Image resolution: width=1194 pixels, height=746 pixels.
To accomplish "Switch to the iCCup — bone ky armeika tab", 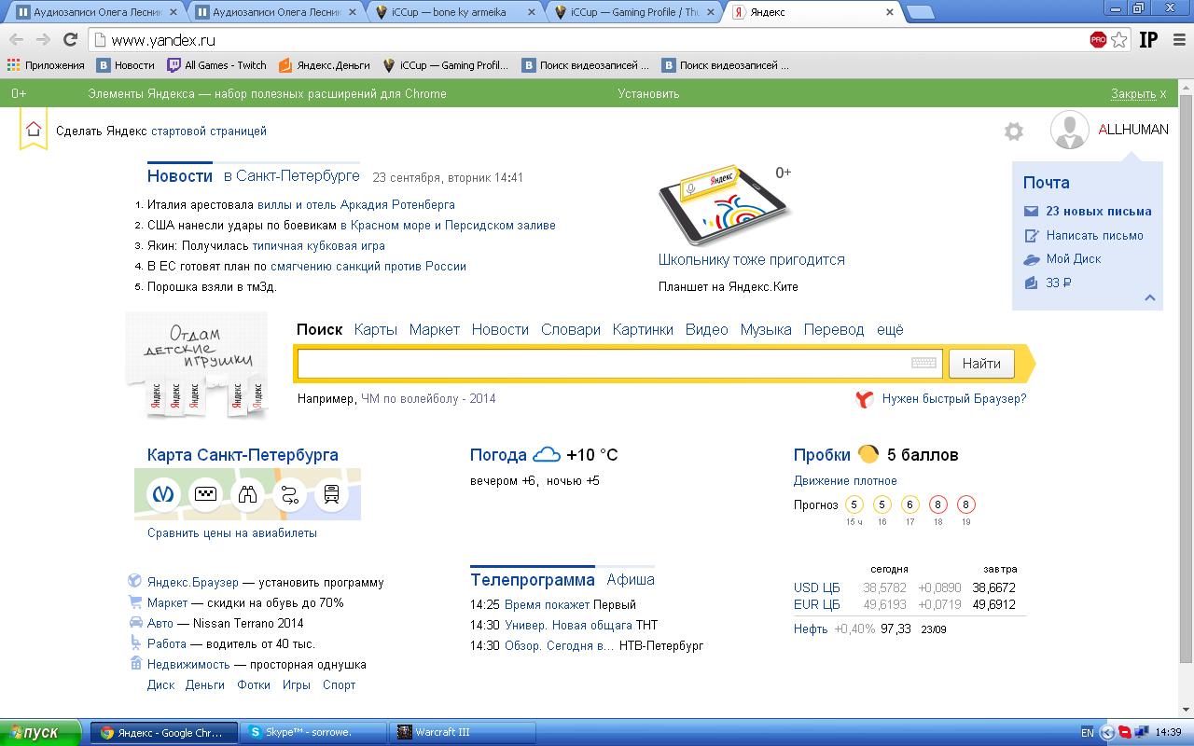I will (x=453, y=13).
